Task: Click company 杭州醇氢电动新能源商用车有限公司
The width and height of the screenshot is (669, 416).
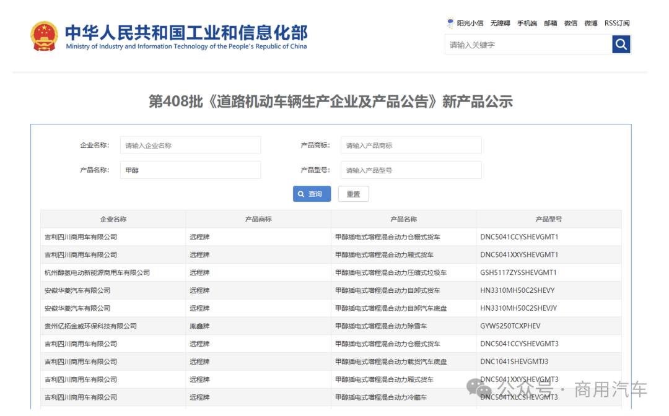Action: tap(97, 273)
